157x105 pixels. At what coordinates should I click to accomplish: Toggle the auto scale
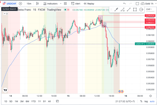[x=152, y=101]
